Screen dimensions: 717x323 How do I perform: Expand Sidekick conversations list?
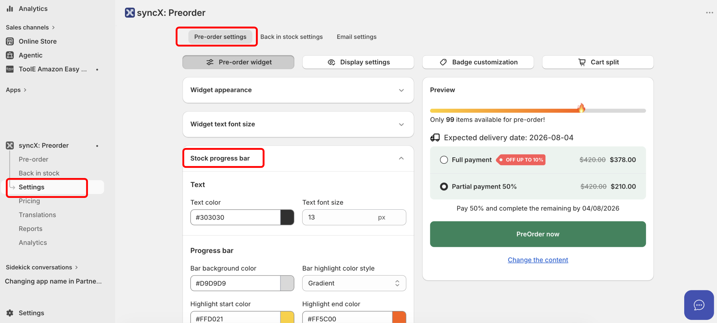point(42,267)
